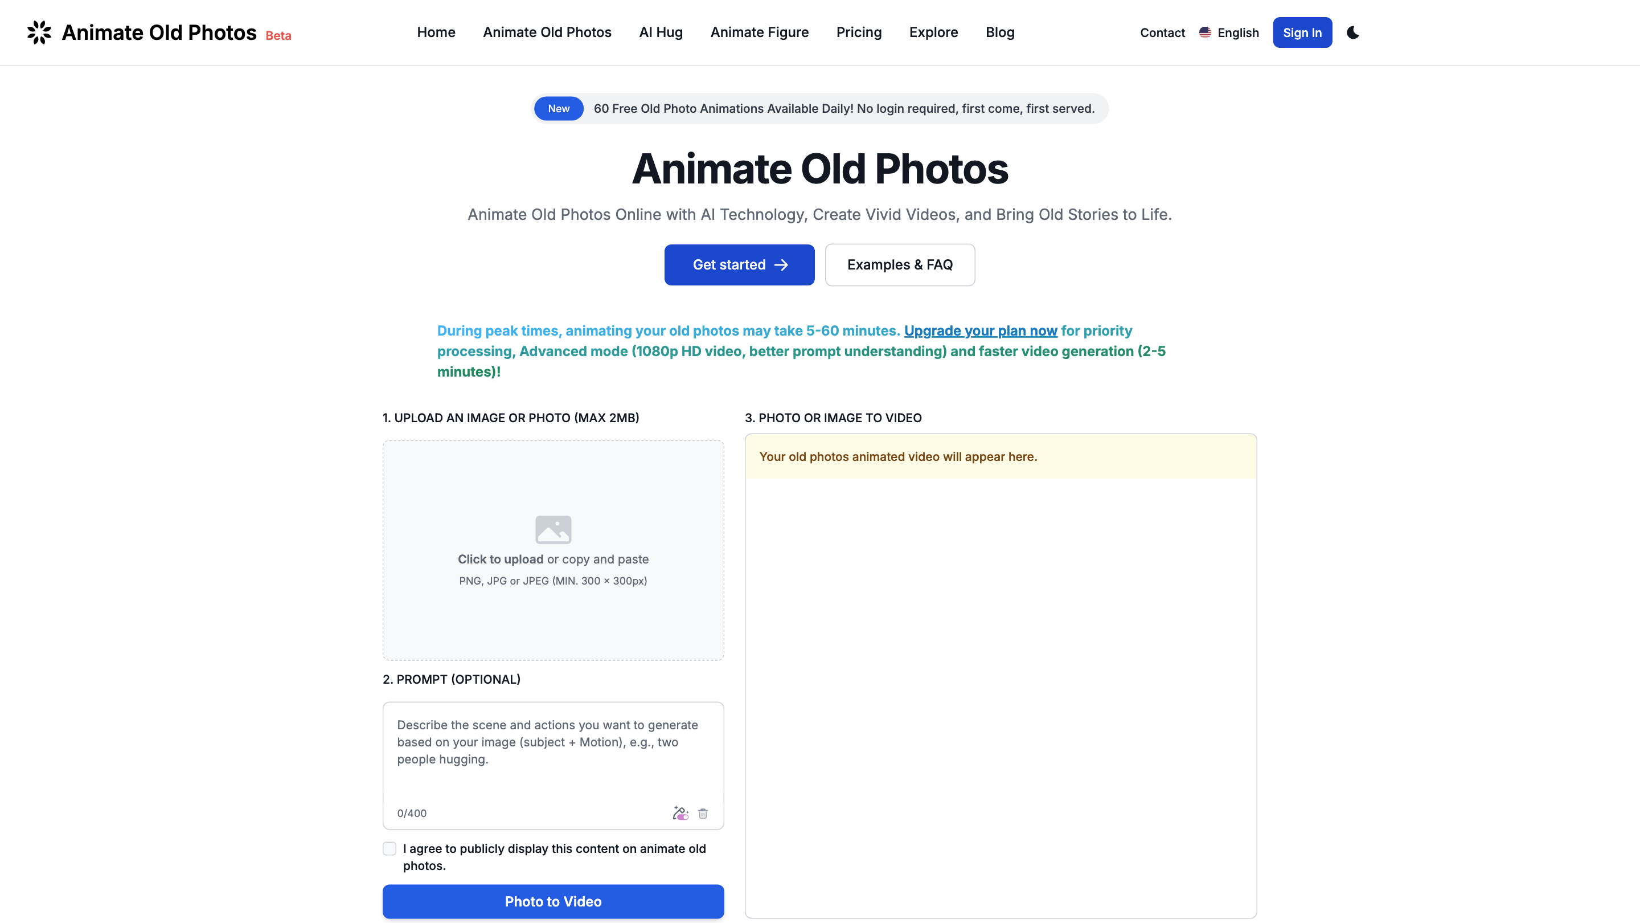The width and height of the screenshot is (1640, 923).
Task: Open Examples & FAQ
Action: coord(899,265)
